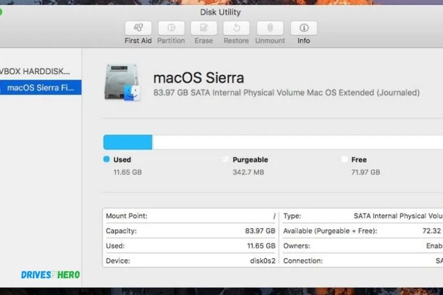The width and height of the screenshot is (443, 295).
Task: Click the Device value disk0s2
Action: 263,261
